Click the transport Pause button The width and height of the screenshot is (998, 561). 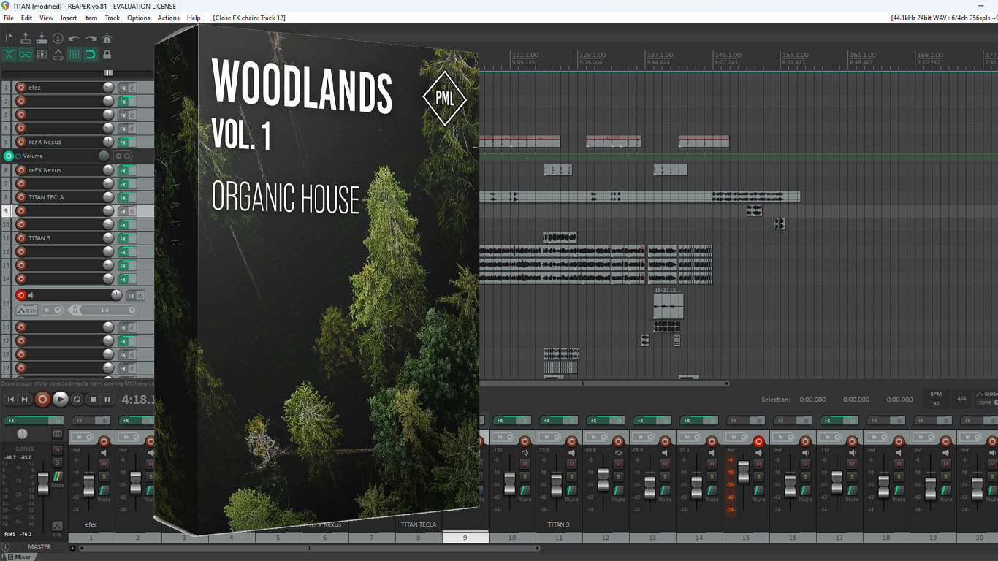pos(107,400)
